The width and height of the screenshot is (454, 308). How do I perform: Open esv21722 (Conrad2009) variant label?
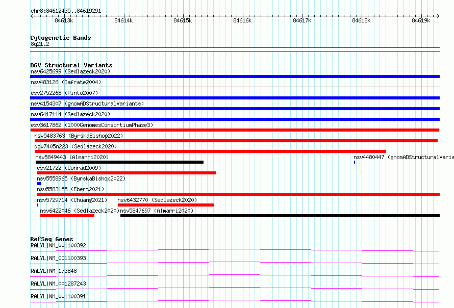pyautogui.click(x=69, y=168)
